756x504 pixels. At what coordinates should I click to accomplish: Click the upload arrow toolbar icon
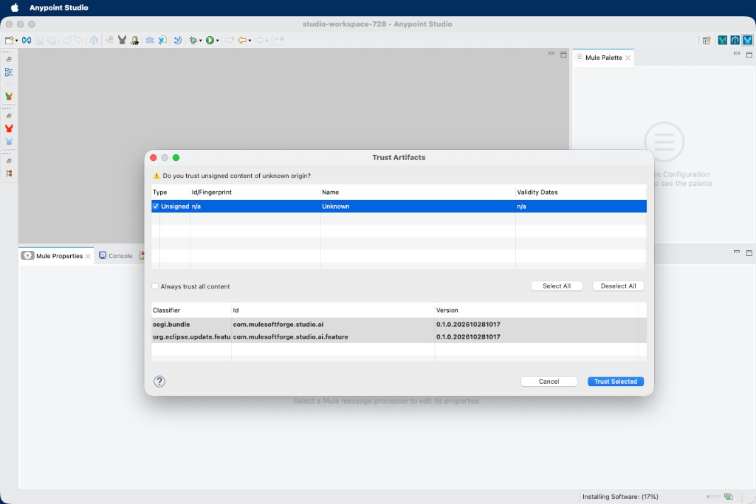tap(94, 41)
